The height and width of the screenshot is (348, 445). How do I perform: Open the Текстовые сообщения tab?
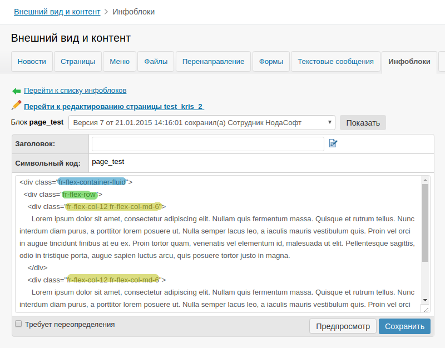coord(335,62)
